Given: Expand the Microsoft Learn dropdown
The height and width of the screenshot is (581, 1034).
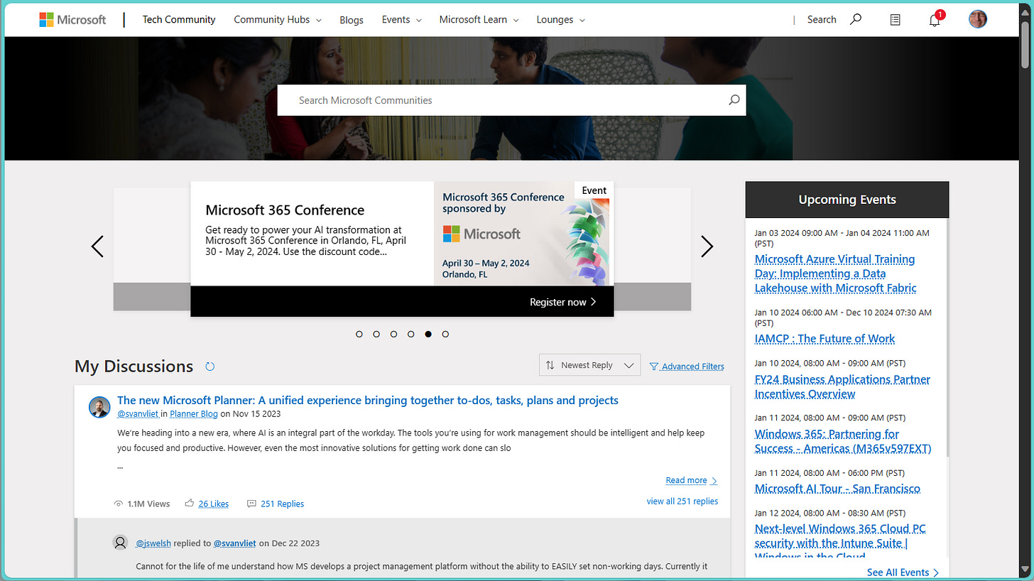Looking at the screenshot, I should [479, 20].
